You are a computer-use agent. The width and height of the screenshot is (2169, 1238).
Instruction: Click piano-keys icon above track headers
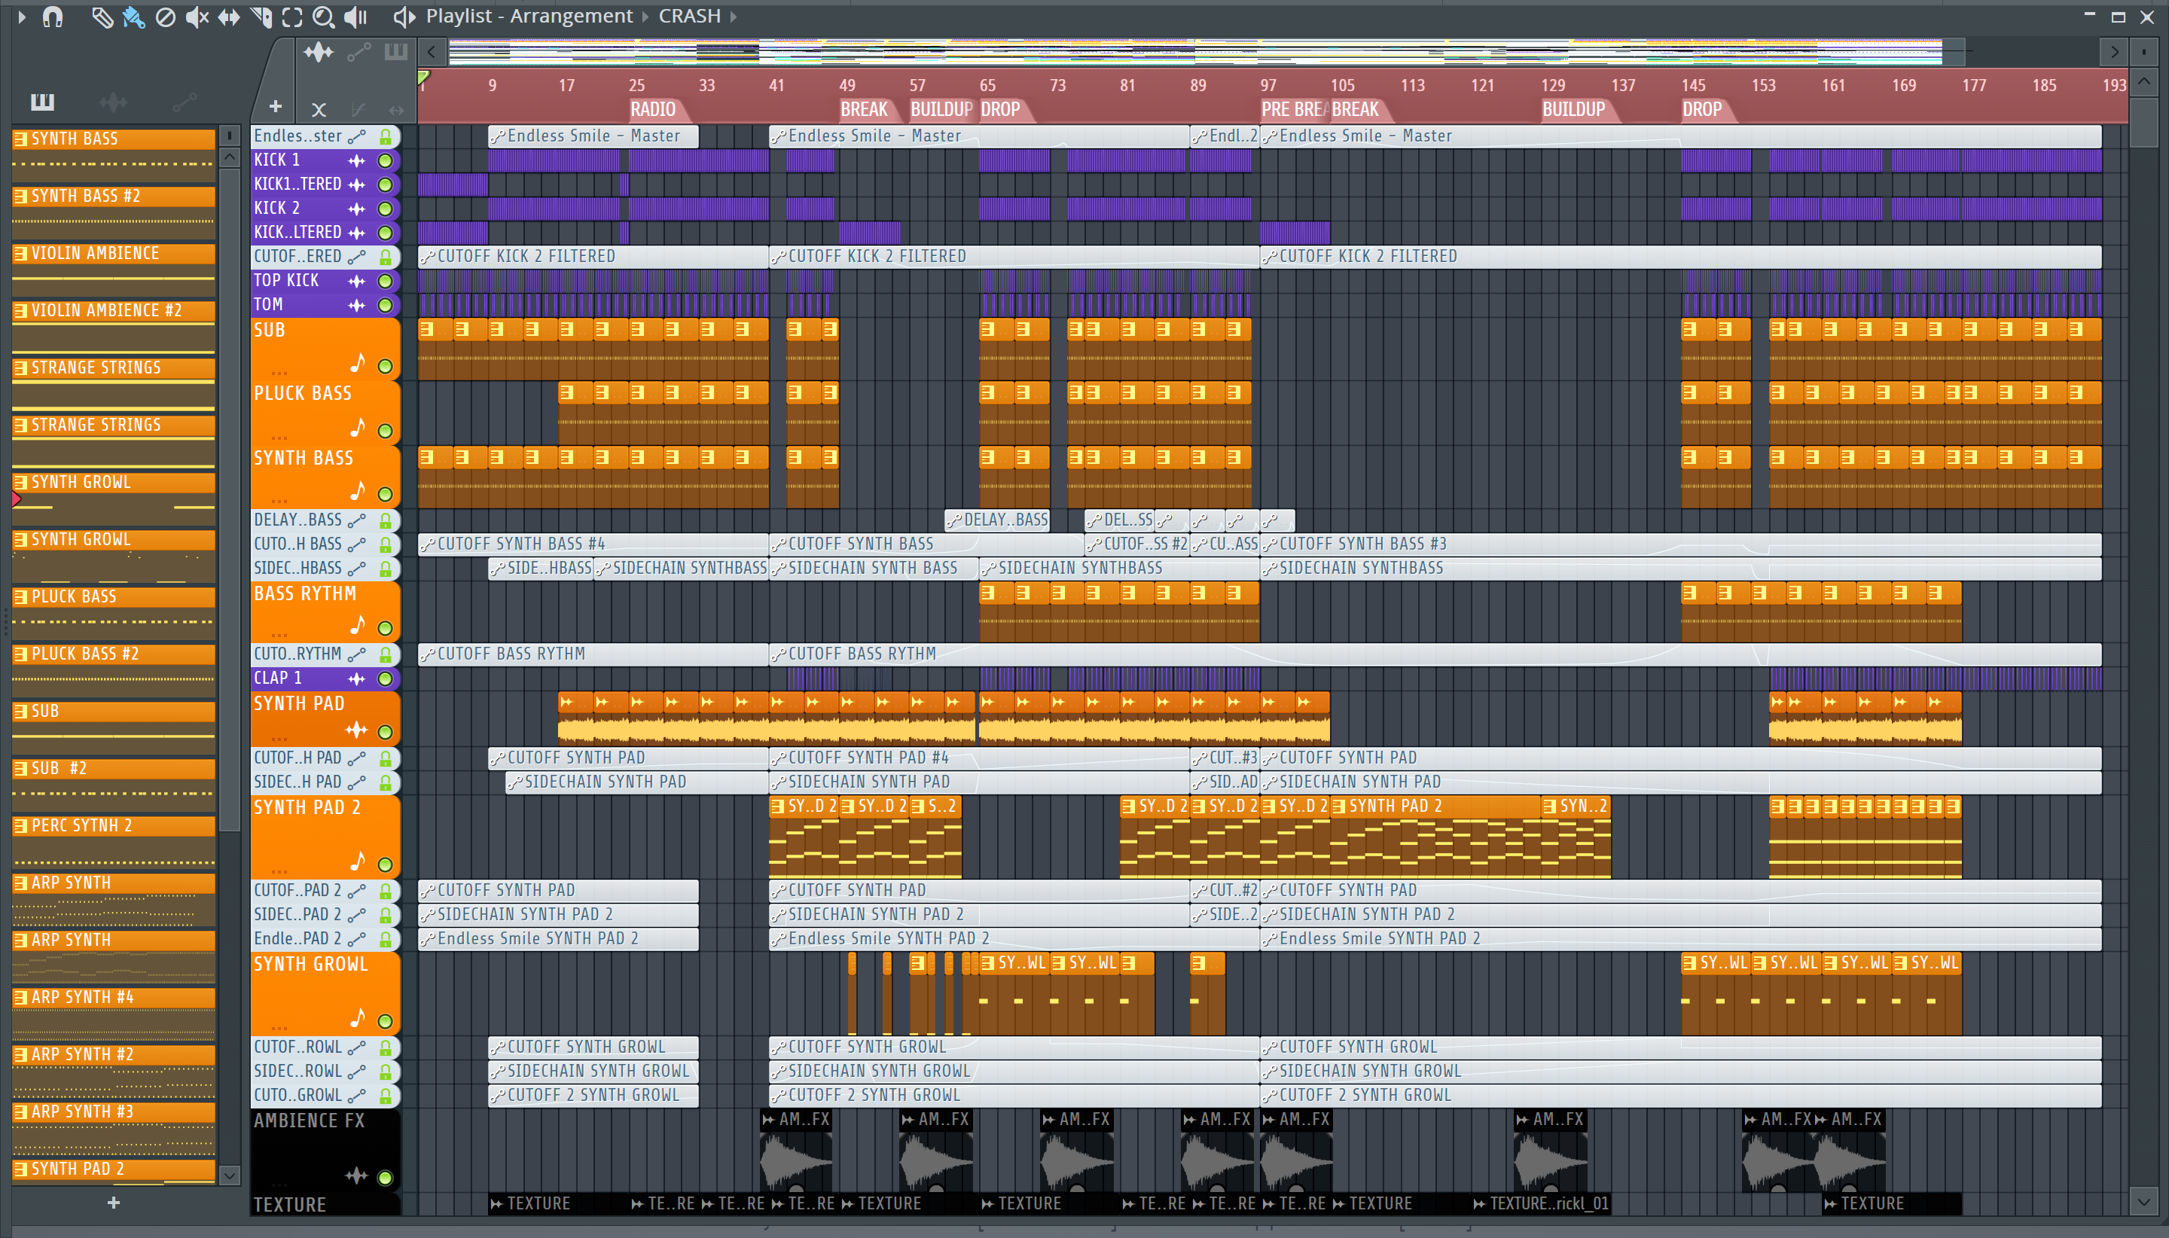(x=396, y=52)
